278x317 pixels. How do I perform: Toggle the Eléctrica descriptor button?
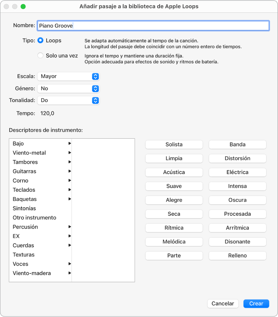237,172
